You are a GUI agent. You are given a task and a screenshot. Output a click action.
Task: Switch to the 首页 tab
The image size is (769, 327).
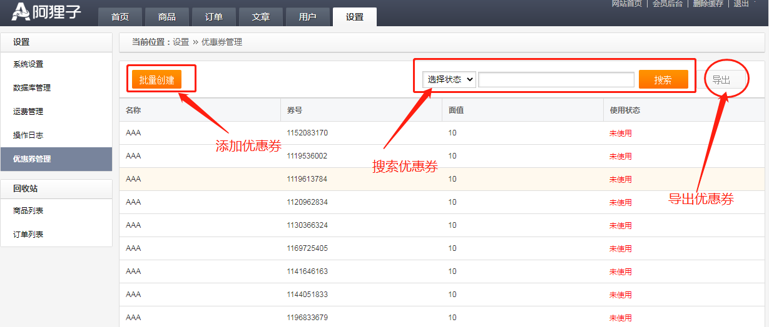[120, 17]
